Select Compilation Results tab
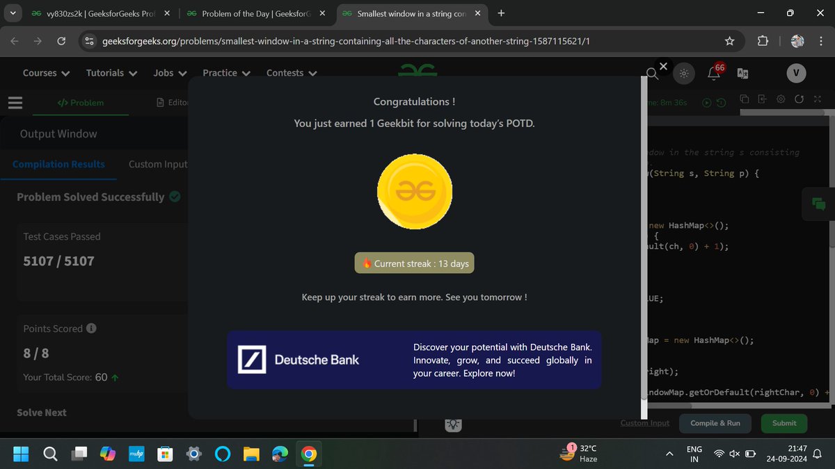Image resolution: width=835 pixels, height=469 pixels. point(58,164)
